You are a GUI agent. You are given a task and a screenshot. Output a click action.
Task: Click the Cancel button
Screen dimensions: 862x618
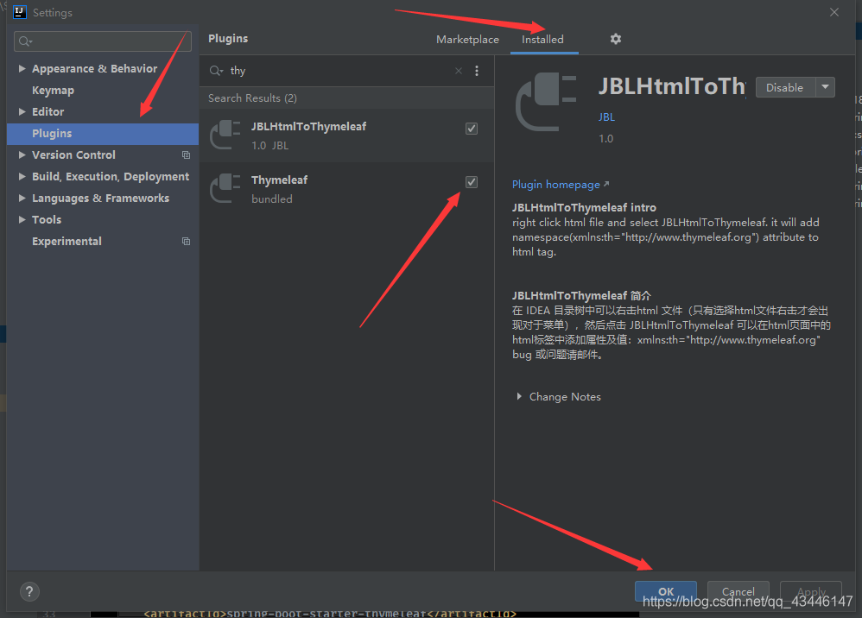click(738, 591)
